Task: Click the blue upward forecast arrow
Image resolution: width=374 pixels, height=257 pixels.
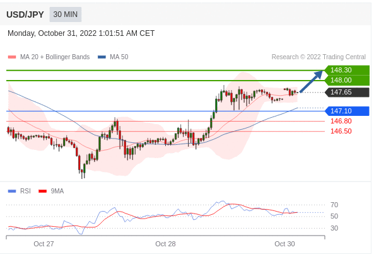Action: 311,81
